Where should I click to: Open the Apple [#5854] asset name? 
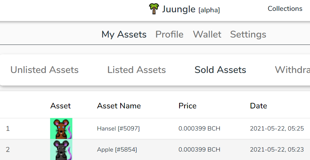[117, 149]
